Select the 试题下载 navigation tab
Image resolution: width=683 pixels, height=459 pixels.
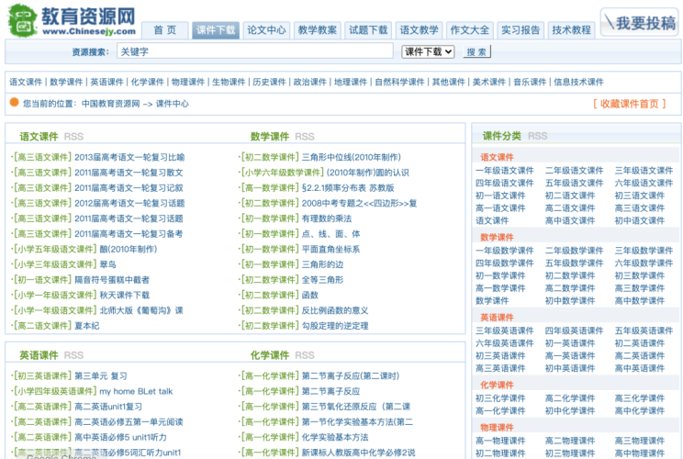(370, 29)
